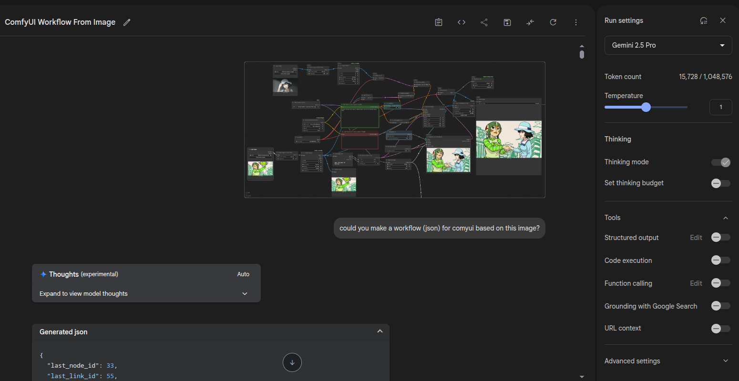This screenshot has width=739, height=381.
Task: Collapse the Generated json block
Action: (380, 331)
